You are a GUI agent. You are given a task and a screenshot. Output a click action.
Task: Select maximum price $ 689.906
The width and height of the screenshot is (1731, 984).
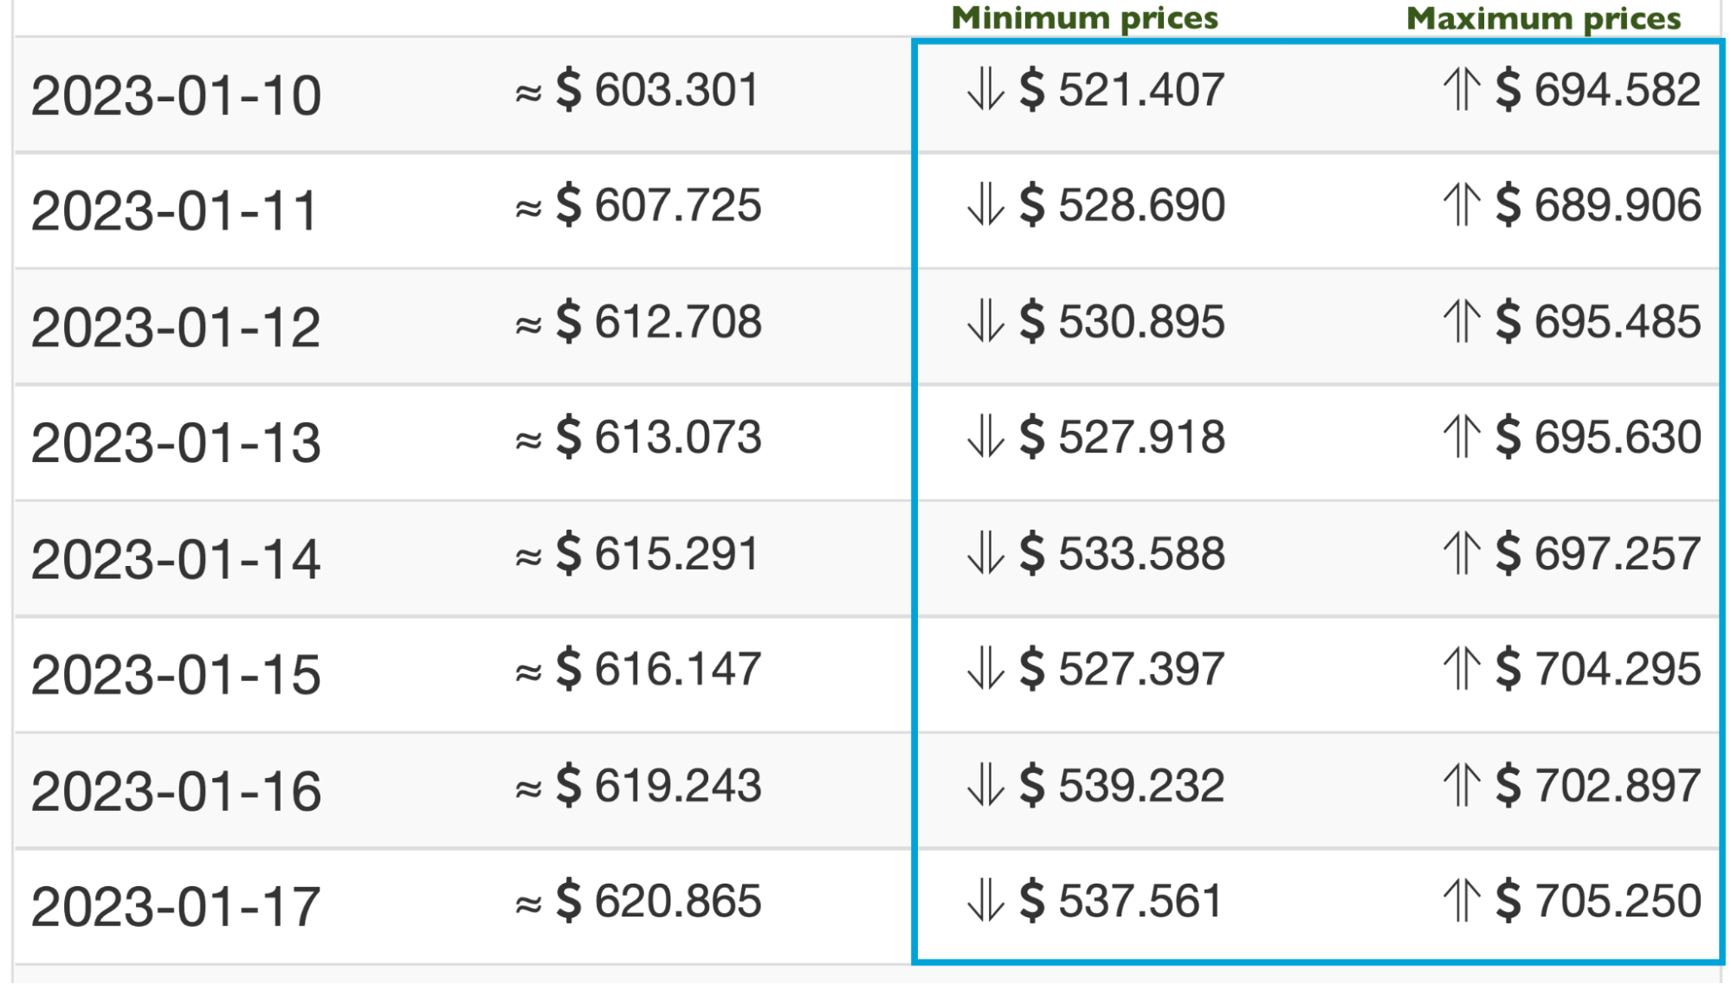1598,205
